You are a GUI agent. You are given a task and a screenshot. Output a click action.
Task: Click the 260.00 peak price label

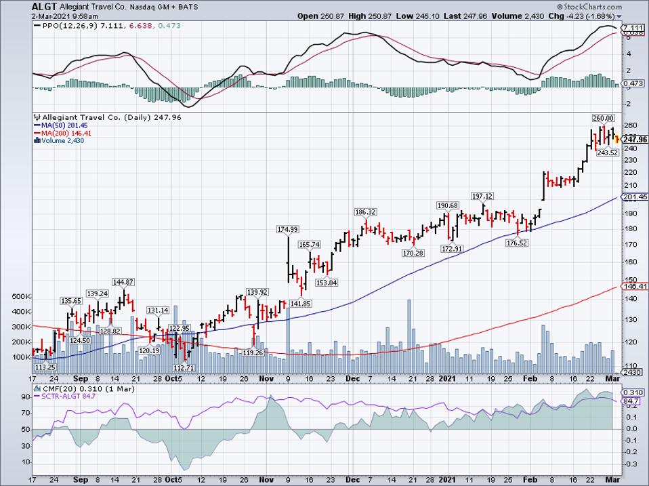603,118
